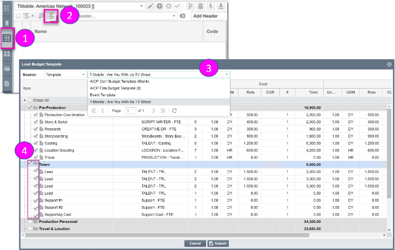
Task: Click the Code column header
Action: pos(215,32)
